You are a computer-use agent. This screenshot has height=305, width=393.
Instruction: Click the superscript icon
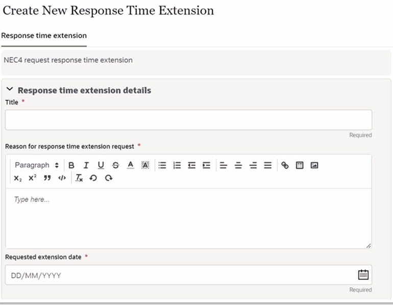pos(32,178)
